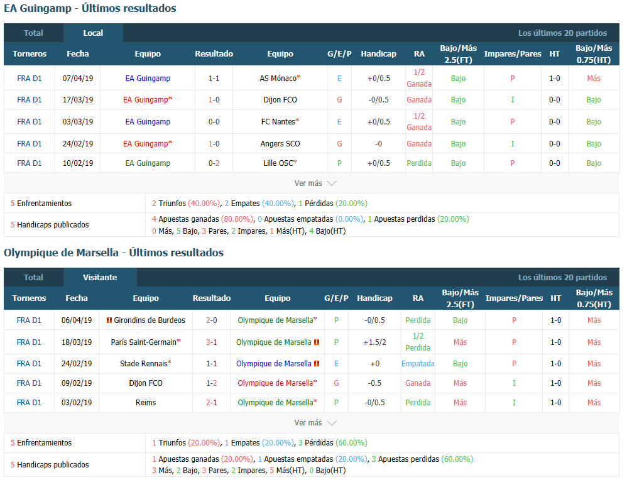This screenshot has width=627, height=480.
Task: Open the FRA D1 link in the Angers SCO row
Action: tap(30, 144)
